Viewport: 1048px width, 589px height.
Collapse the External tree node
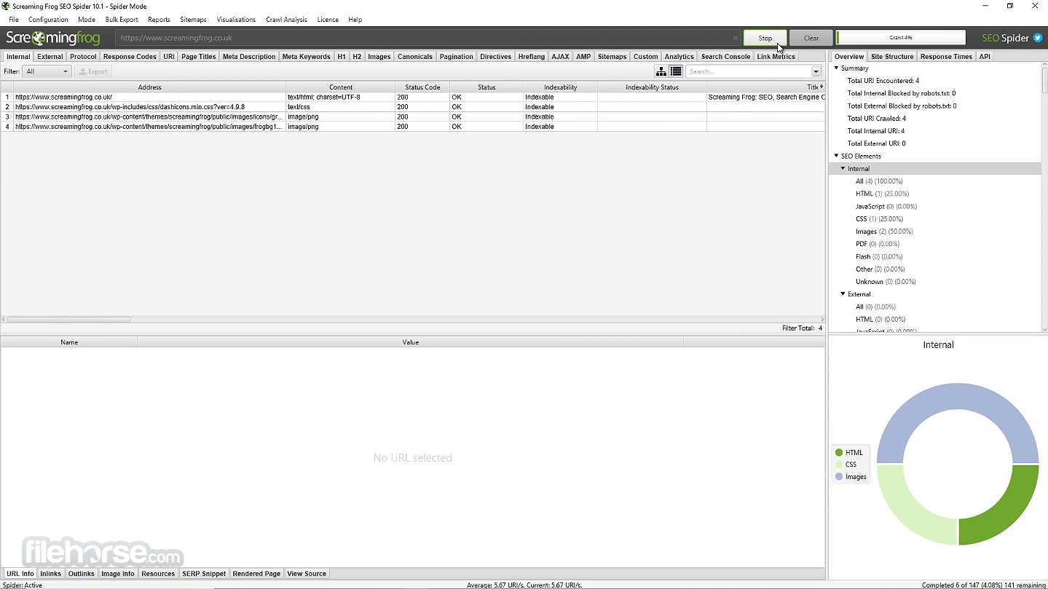[x=843, y=294]
